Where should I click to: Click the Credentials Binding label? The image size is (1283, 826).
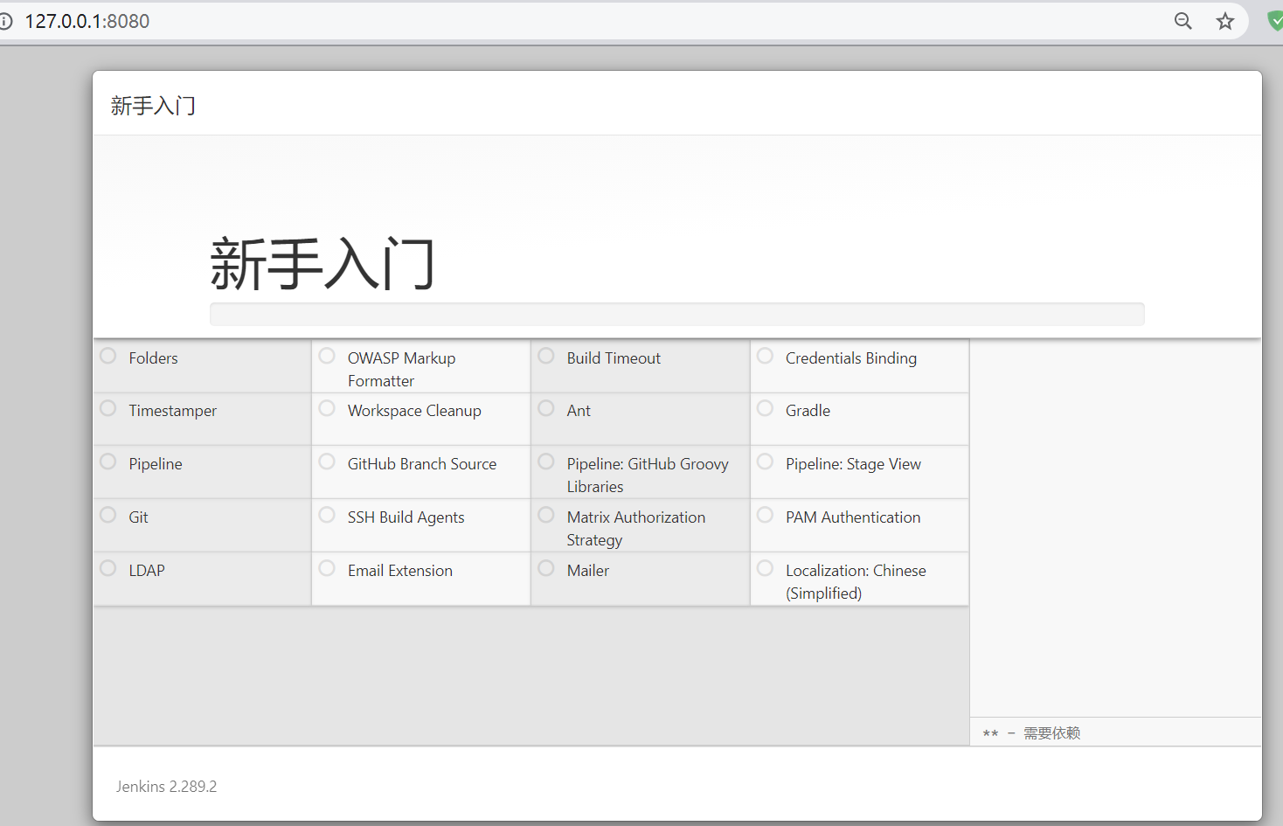[851, 358]
